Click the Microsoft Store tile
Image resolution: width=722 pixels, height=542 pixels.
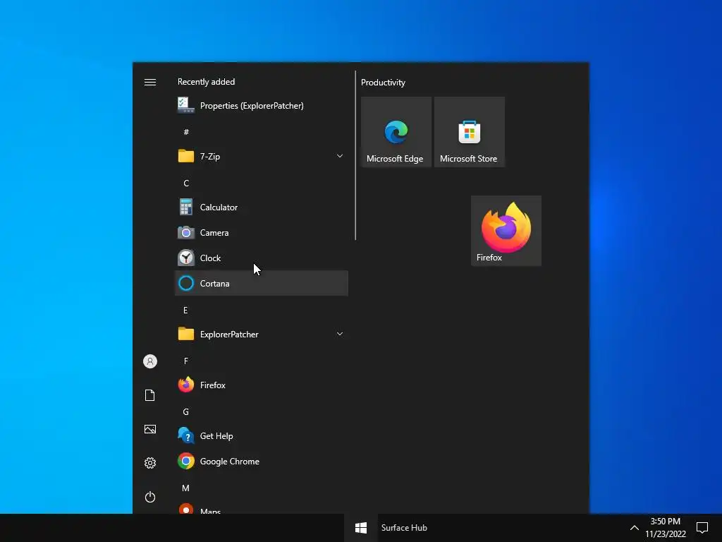(469, 132)
